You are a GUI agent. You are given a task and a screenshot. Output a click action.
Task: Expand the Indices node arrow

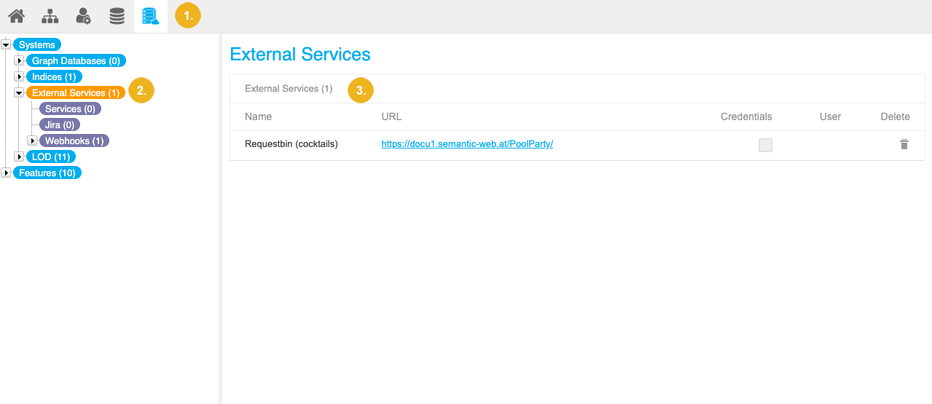click(x=20, y=76)
